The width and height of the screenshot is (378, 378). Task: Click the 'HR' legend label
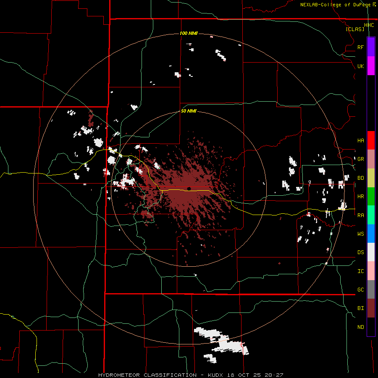coord(361,197)
